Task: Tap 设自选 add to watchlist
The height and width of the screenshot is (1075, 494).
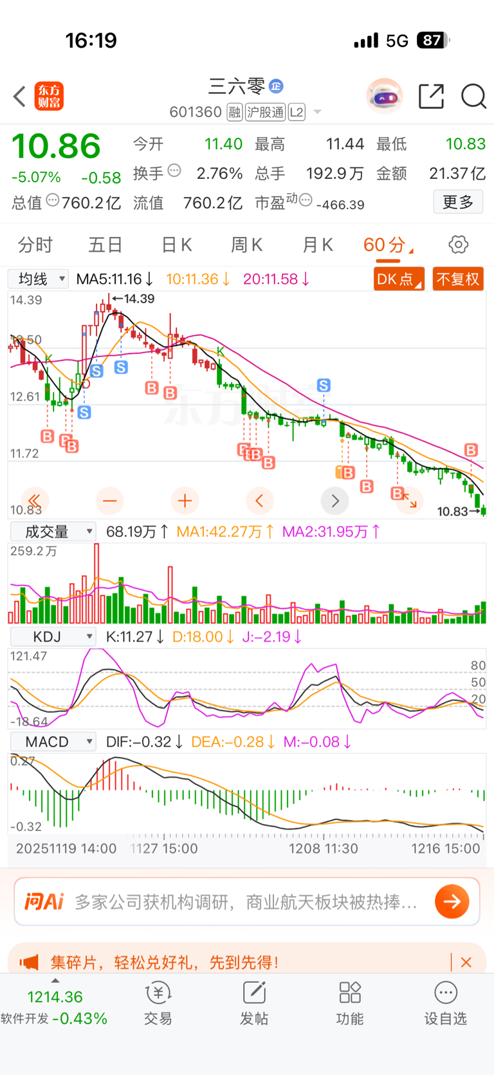Action: (445, 1004)
